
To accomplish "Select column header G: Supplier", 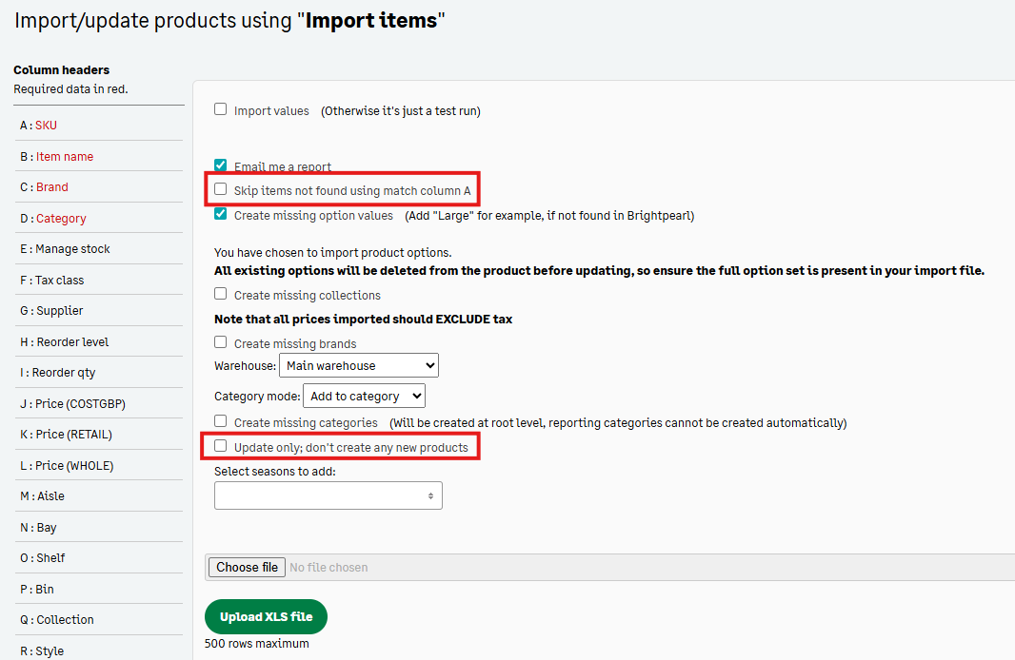I will point(51,310).
